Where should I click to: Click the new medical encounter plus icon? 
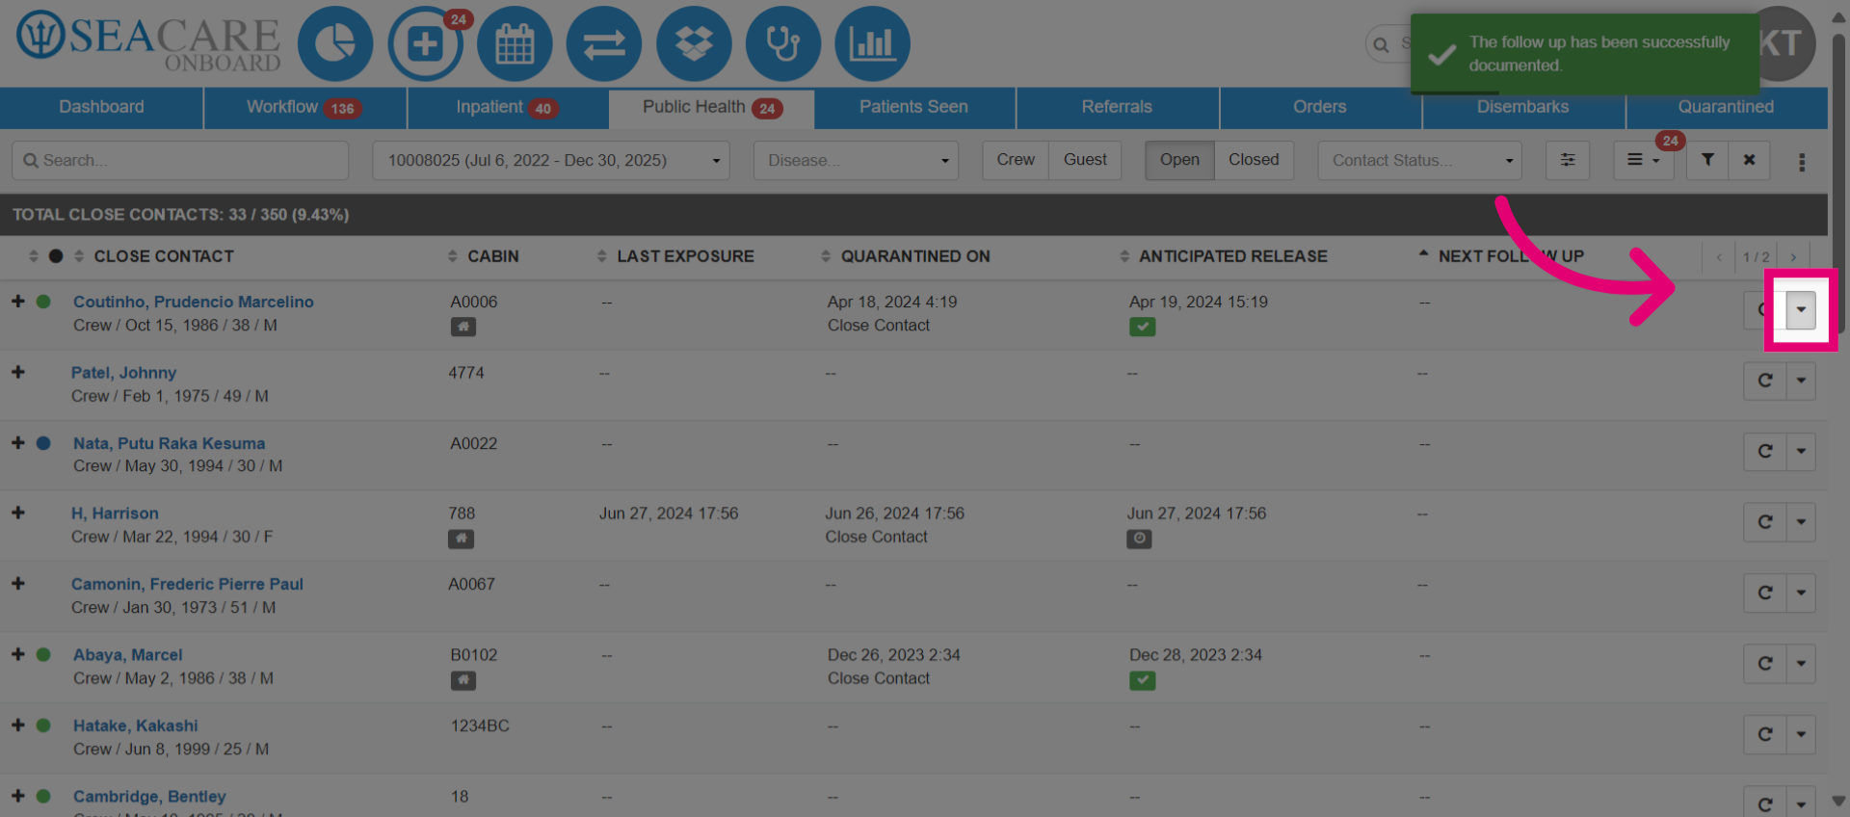[x=425, y=44]
